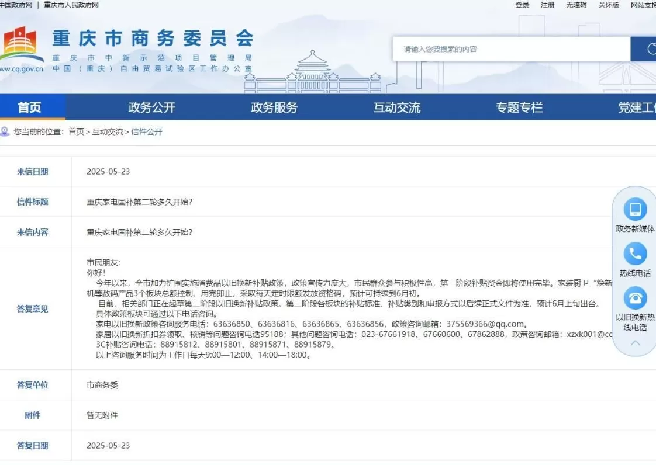Click the 以旧换新热线电话 telephone icon
This screenshot has height=465, width=656.
click(635, 298)
